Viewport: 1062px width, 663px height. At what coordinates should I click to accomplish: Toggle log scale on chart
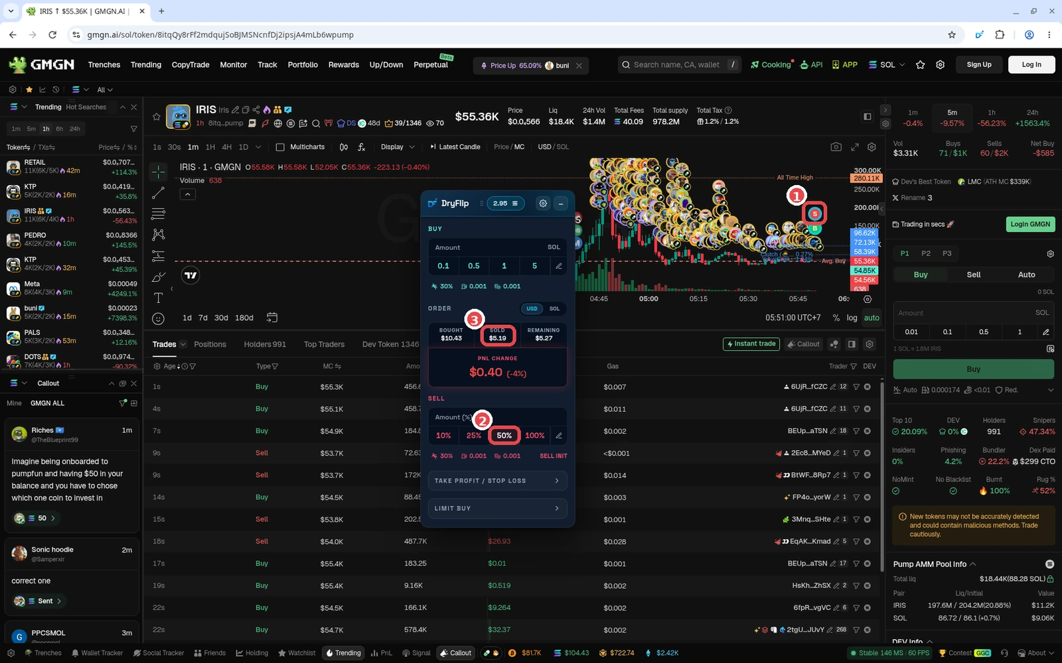pyautogui.click(x=852, y=318)
